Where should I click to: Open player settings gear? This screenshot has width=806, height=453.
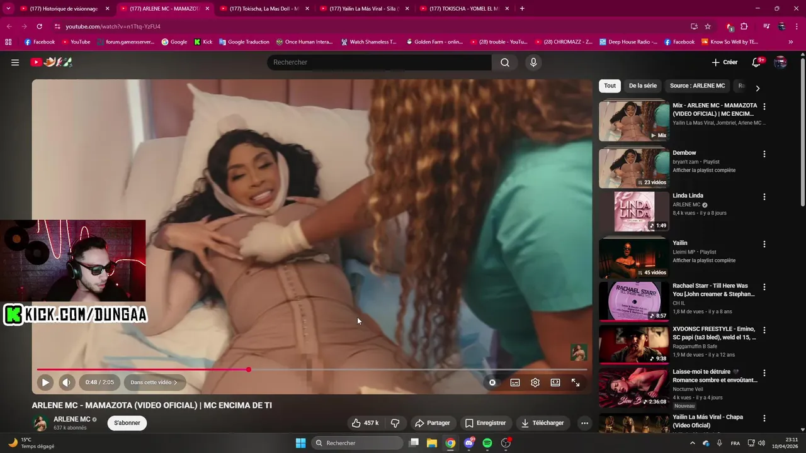[535, 382]
